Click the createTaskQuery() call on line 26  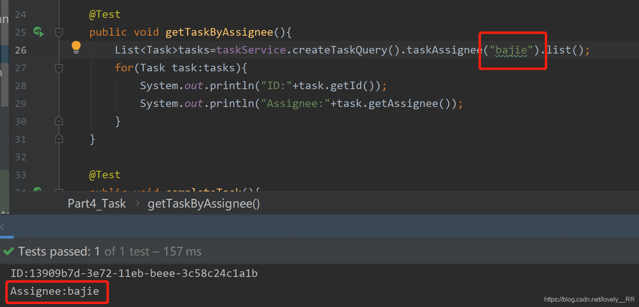[346, 50]
